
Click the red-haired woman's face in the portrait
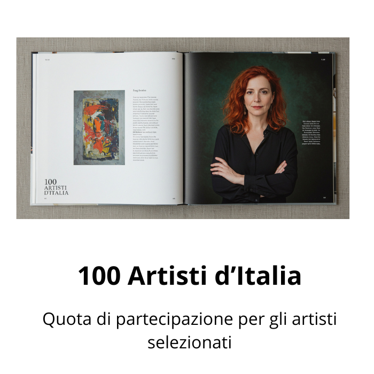258,96
